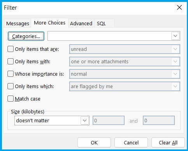The width and height of the screenshot is (188, 151).
Task: Tick the 'Only items with' checkbox
Action: 11,61
